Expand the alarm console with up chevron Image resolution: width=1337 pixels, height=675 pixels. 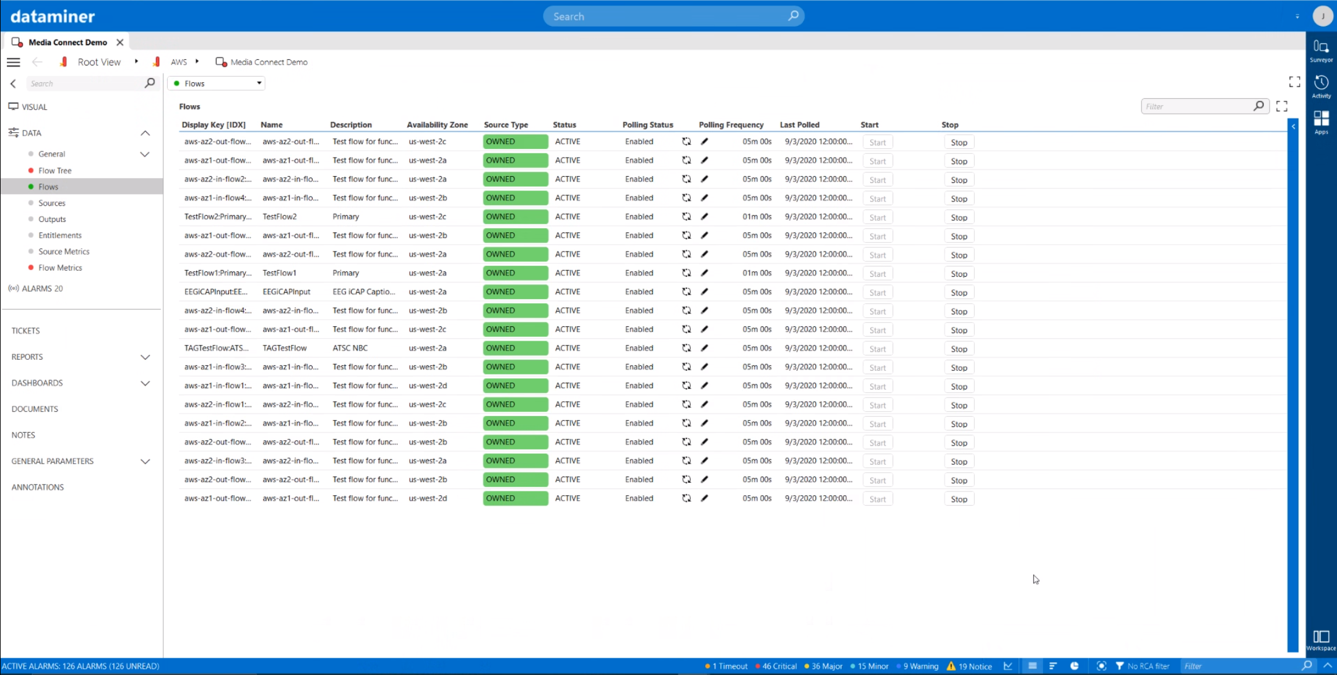[1328, 666]
